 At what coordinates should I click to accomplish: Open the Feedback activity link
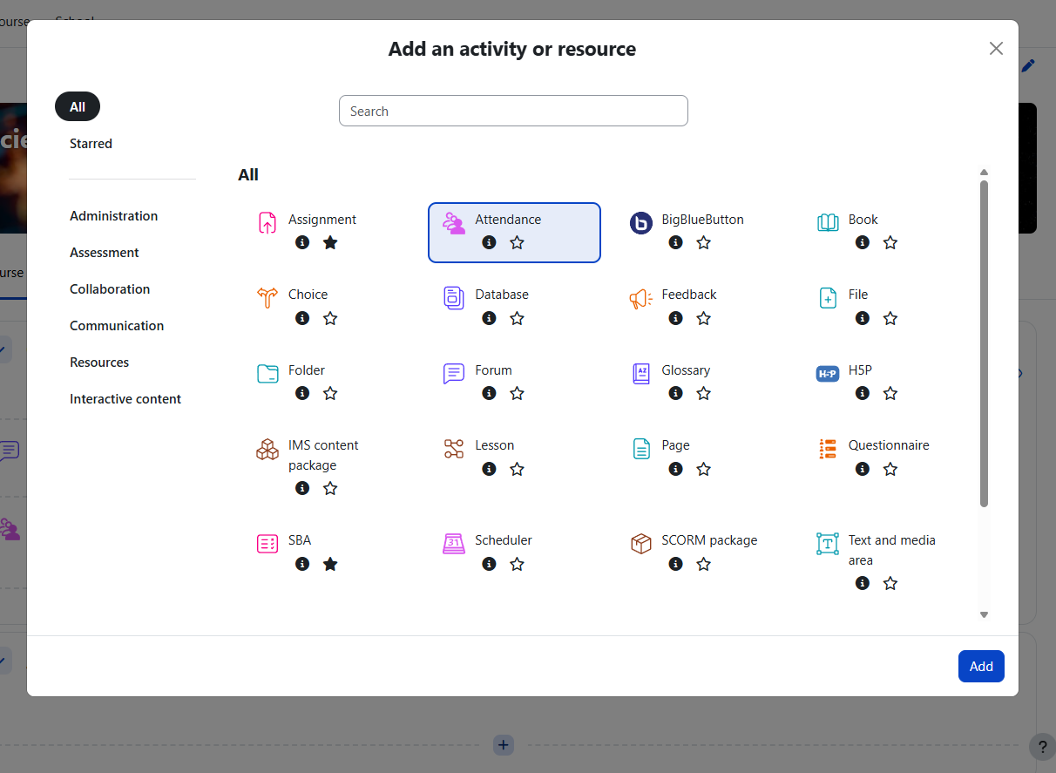point(689,295)
